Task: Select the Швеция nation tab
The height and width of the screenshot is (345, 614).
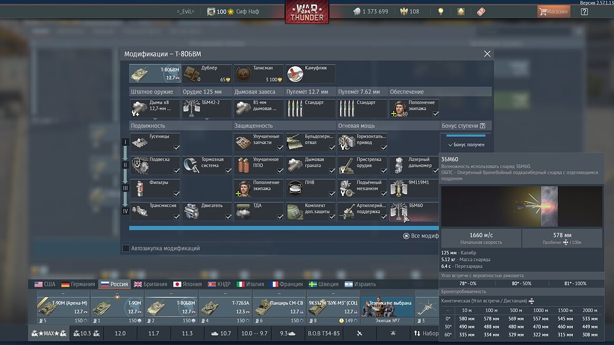Action: coord(324,284)
